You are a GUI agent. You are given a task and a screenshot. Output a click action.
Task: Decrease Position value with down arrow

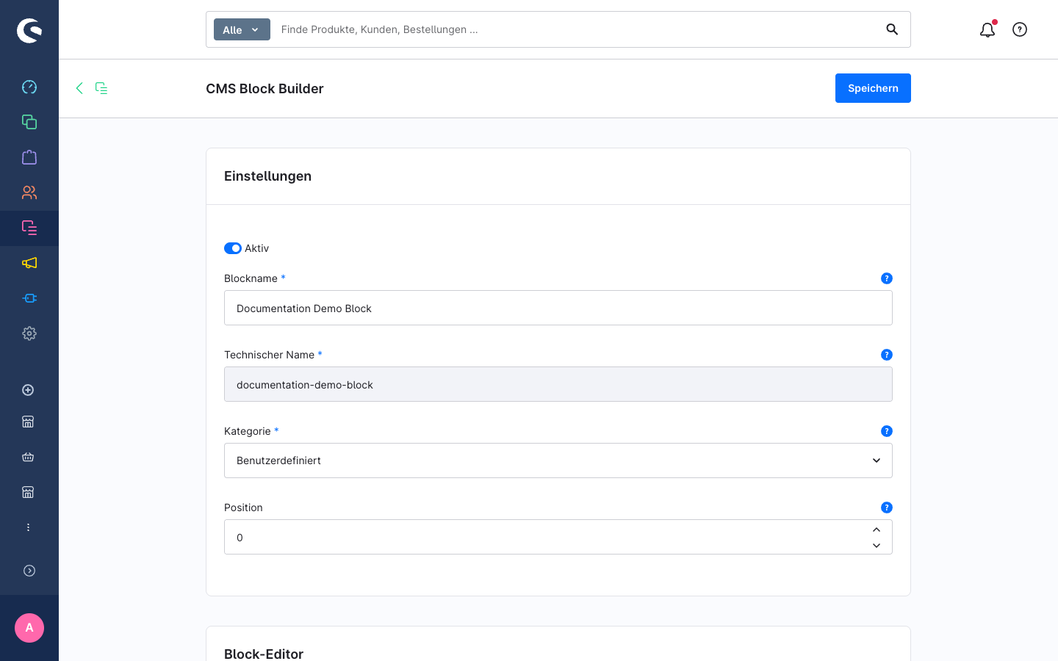click(877, 546)
